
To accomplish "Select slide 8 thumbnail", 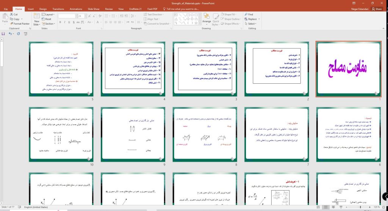I will pos(205,134).
